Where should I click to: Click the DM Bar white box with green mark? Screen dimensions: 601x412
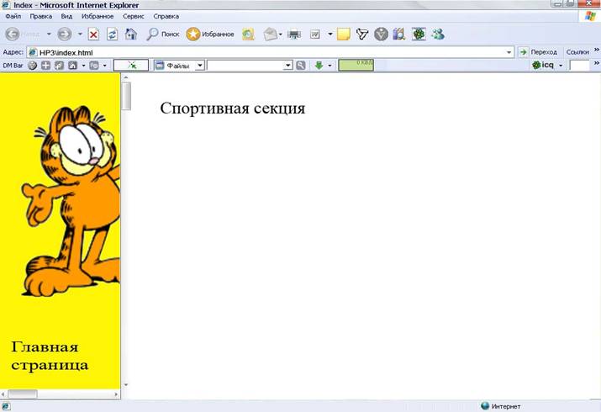coord(130,66)
